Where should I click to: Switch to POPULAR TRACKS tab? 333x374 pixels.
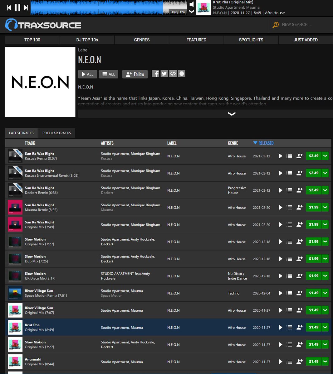click(56, 133)
